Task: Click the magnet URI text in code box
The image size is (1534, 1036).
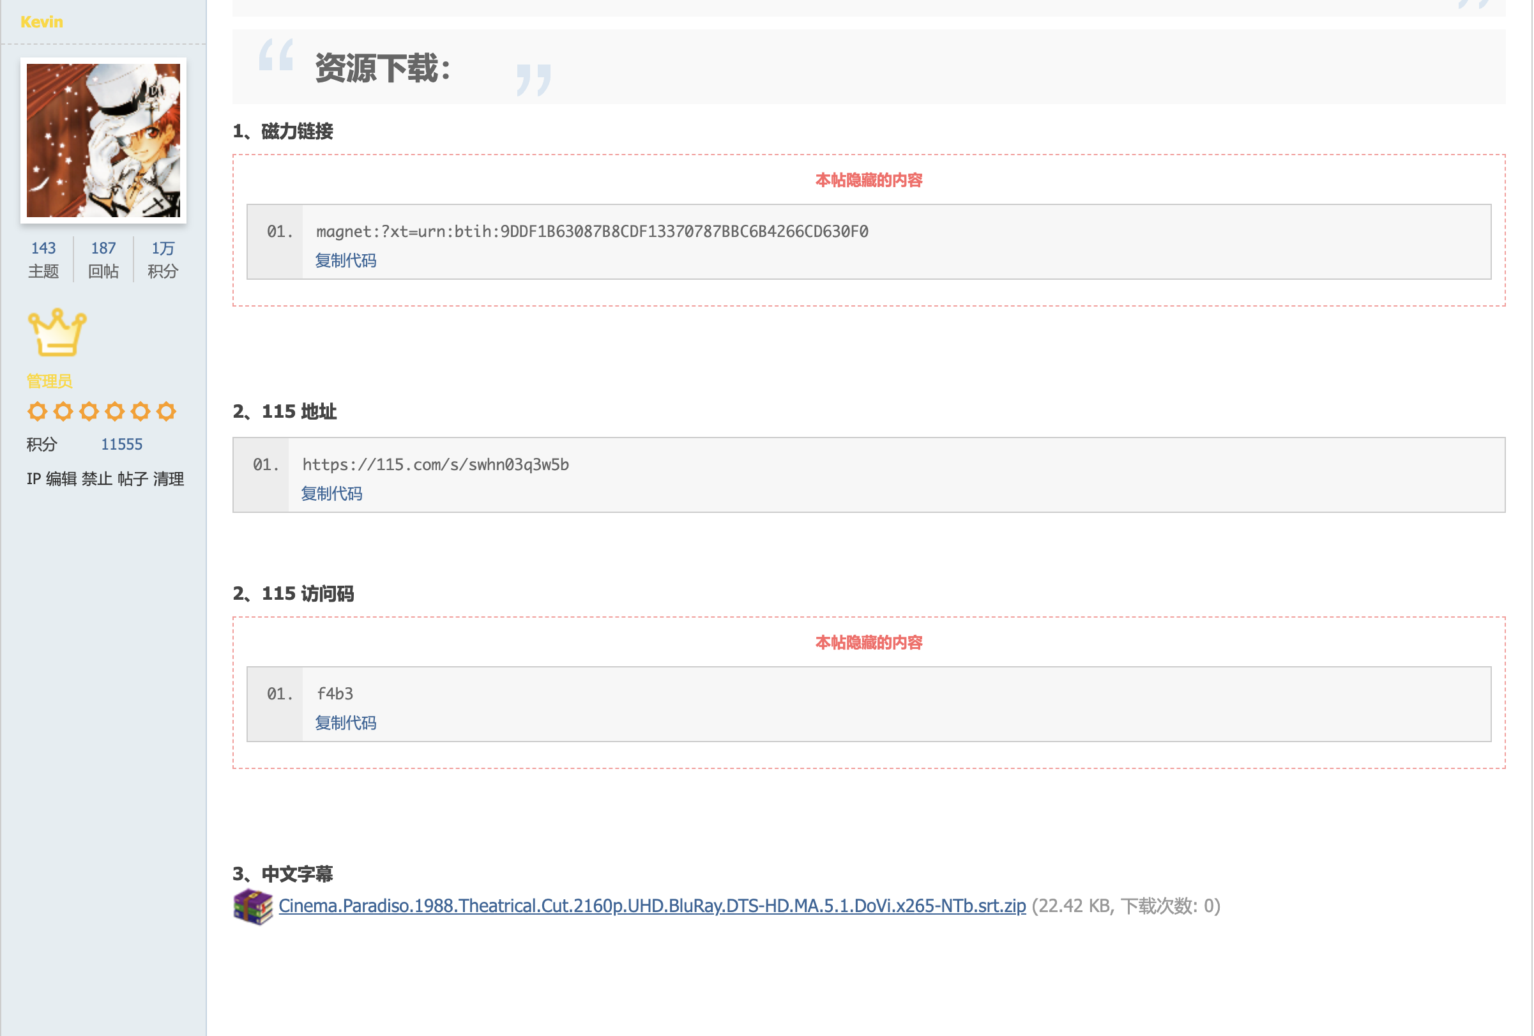Action: tap(592, 232)
